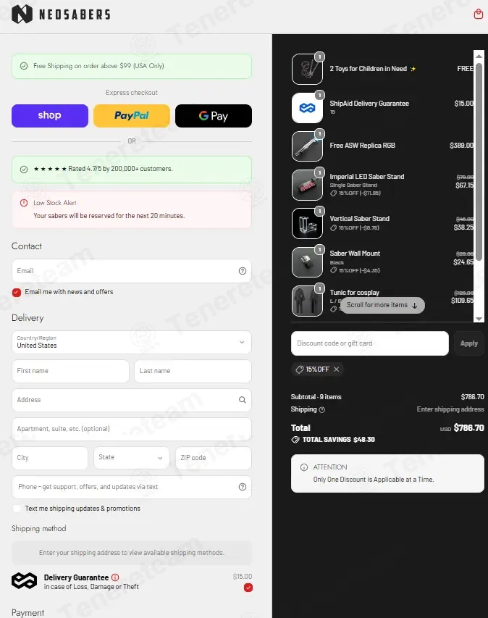Open Saber Wall Mount thumbnail
This screenshot has height=618, width=488.
(x=307, y=262)
